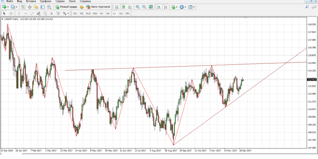Zoom in on the chart
318x159 pixels.
138,7
